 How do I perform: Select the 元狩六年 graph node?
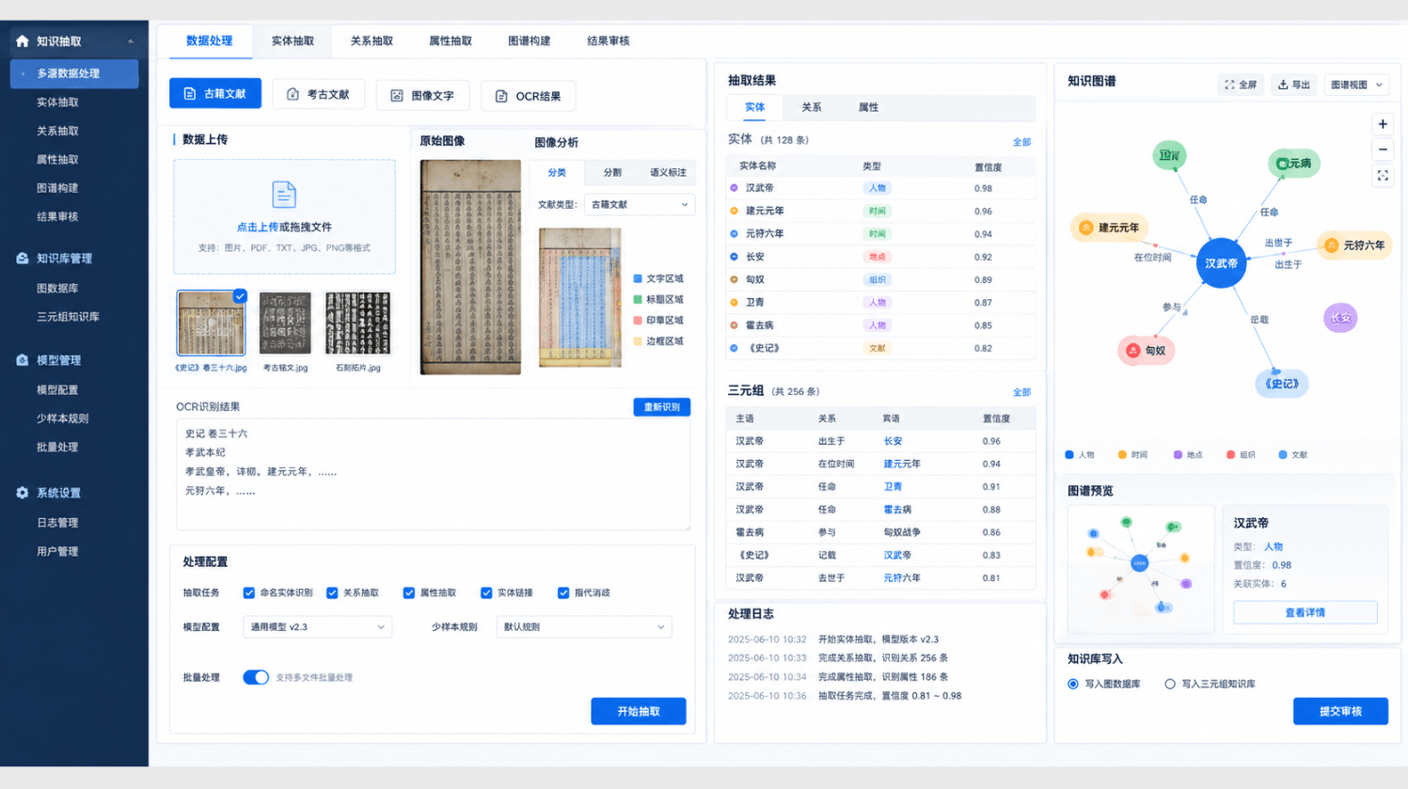1354,245
